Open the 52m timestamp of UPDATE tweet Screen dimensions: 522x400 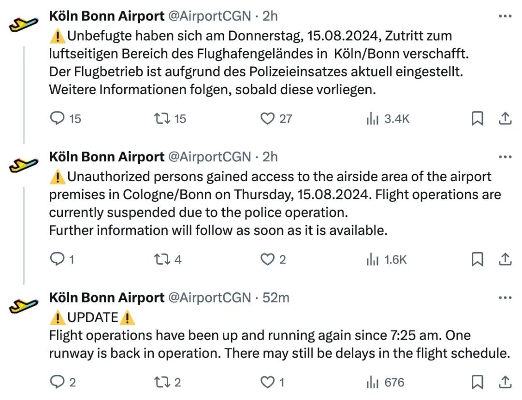click(x=276, y=298)
